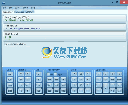Screen dimensions: 128x105
Task: Click the e^x exponential button
Action: coord(39,80)
